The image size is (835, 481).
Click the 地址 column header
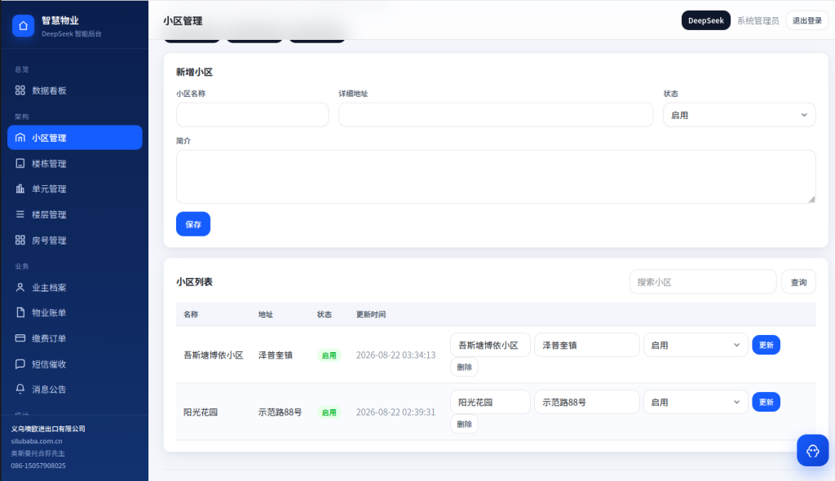(x=266, y=314)
